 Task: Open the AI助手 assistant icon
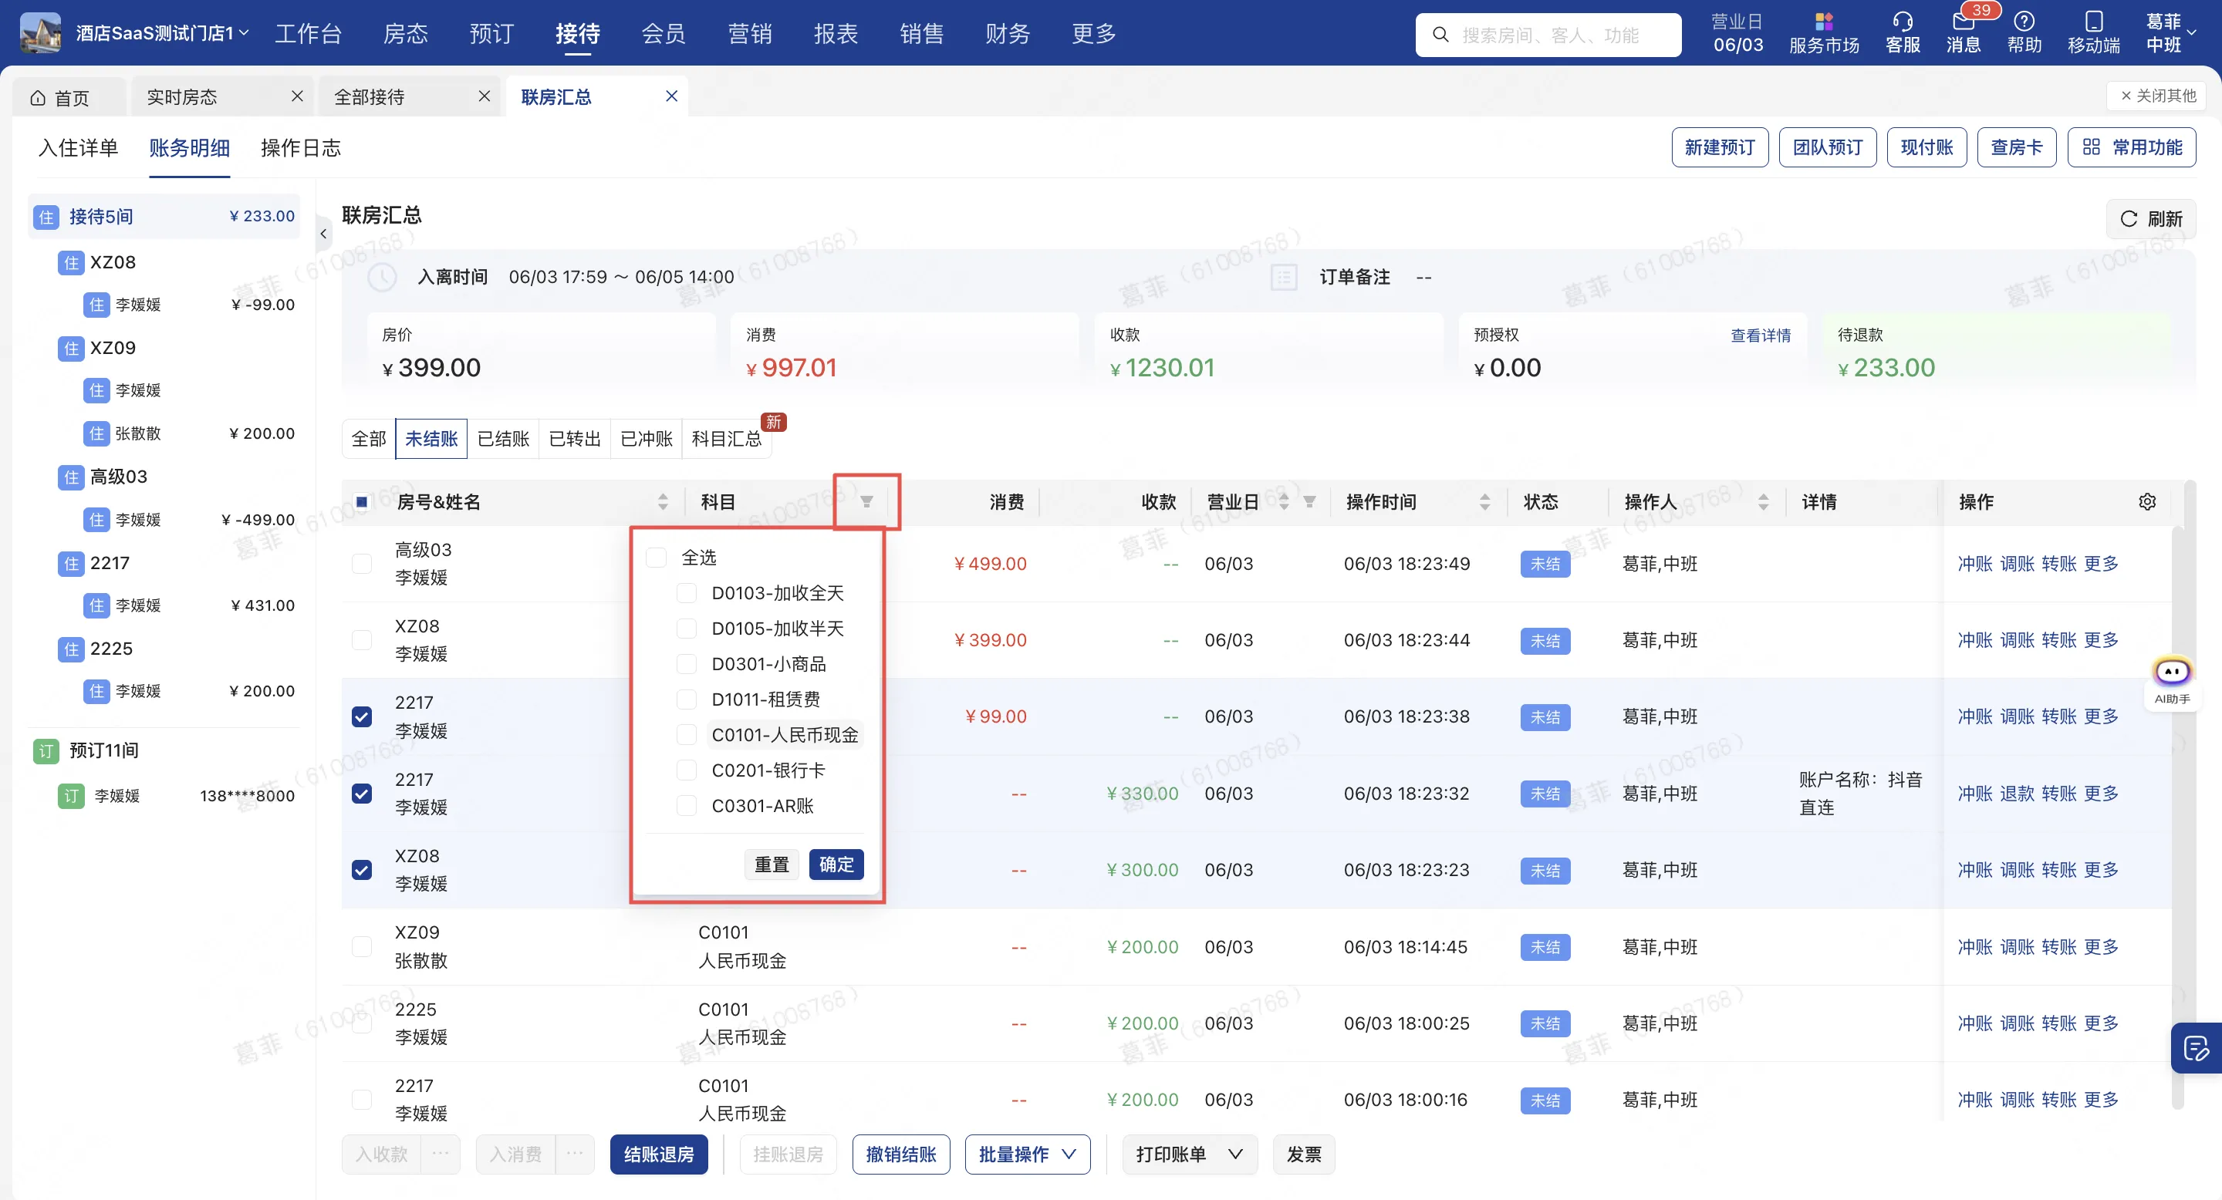pos(2171,680)
